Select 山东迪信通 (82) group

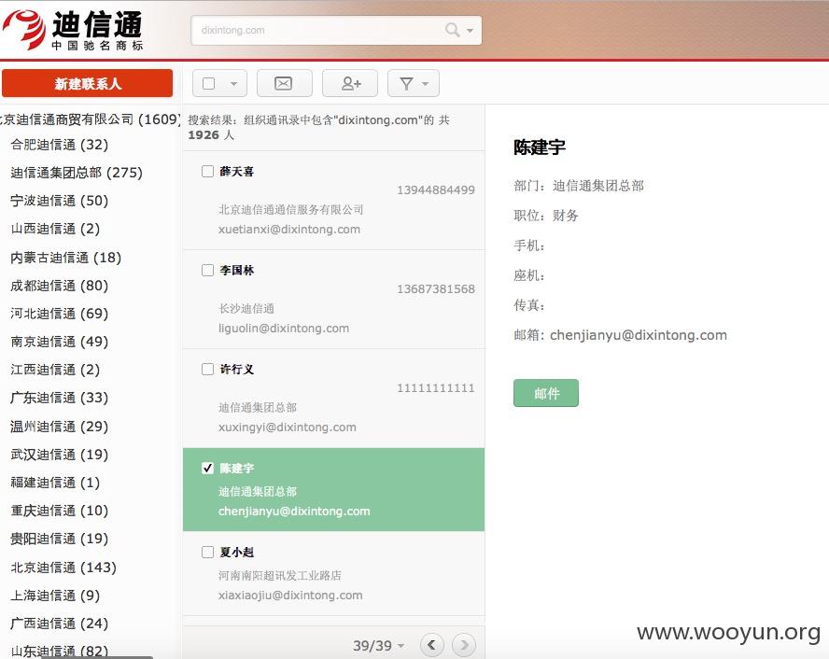tap(59, 652)
